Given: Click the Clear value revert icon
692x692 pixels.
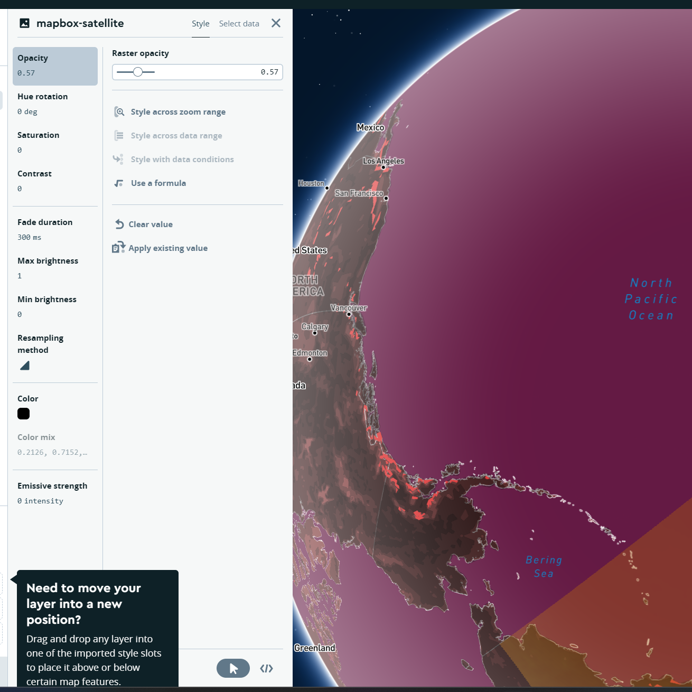Looking at the screenshot, I should point(119,224).
